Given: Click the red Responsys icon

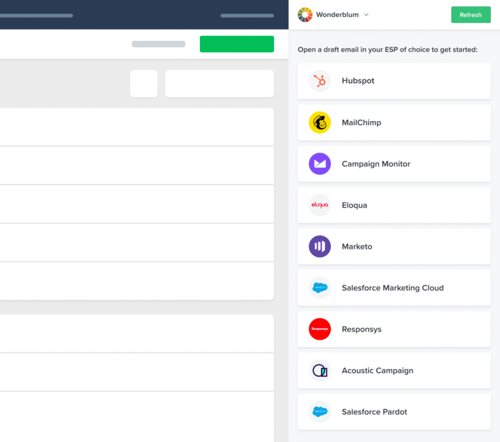Looking at the screenshot, I should click(320, 329).
